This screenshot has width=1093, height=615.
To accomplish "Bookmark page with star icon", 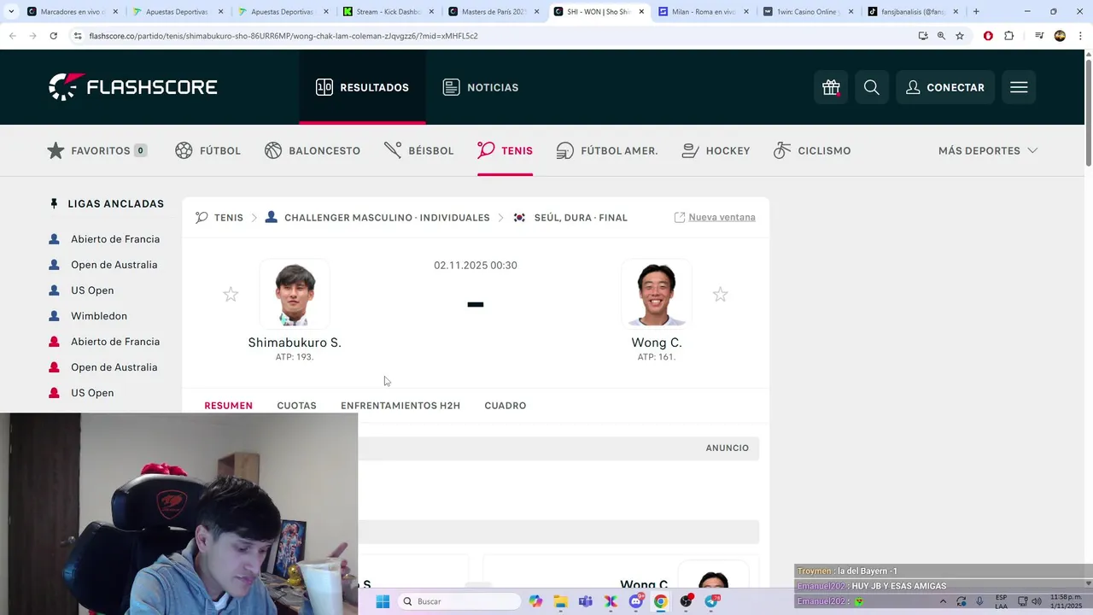I will coord(960,36).
